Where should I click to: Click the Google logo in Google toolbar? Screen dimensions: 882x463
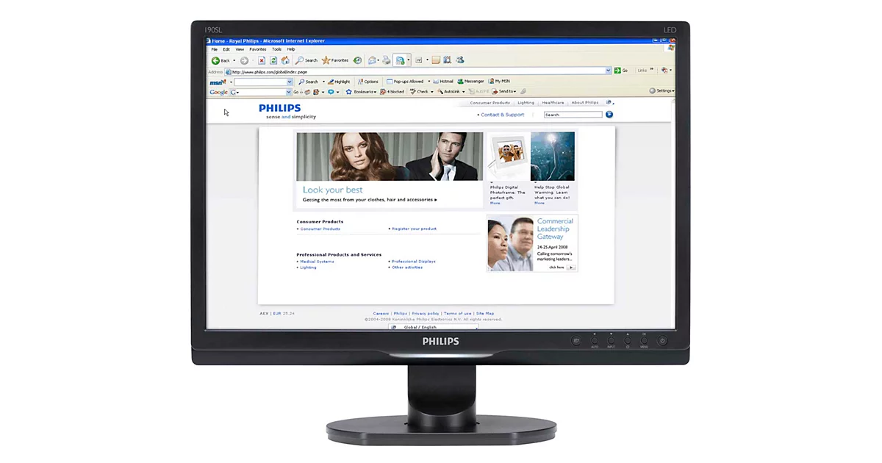coord(218,92)
